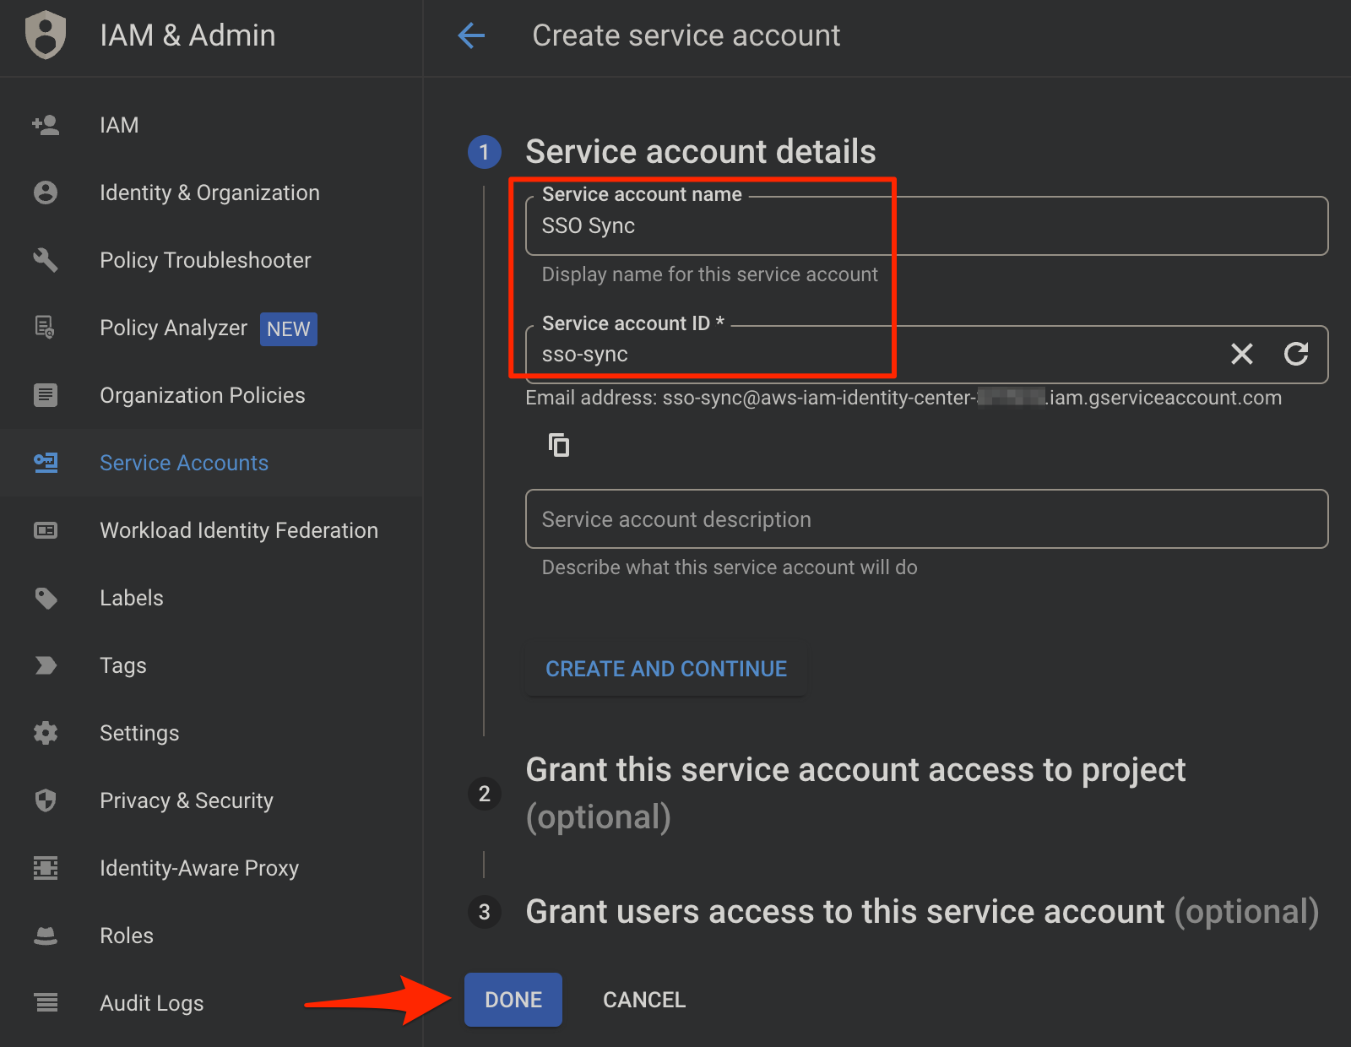The image size is (1351, 1047).
Task: Clear the Service account ID field
Action: [1242, 354]
